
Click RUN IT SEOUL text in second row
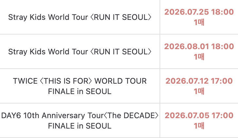tap(121, 51)
